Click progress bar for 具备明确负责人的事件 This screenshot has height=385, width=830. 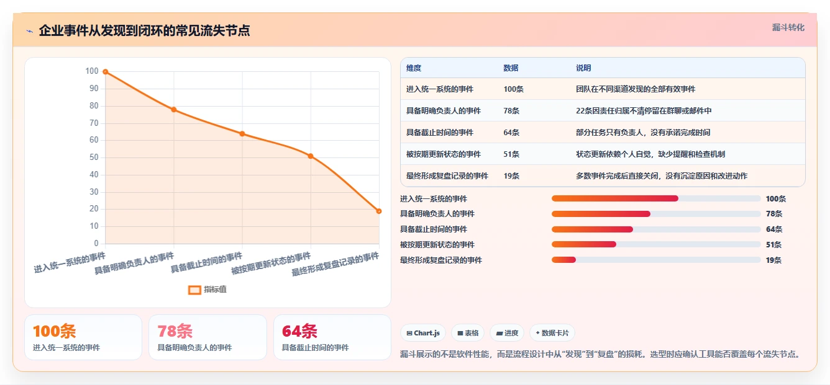tap(656, 214)
